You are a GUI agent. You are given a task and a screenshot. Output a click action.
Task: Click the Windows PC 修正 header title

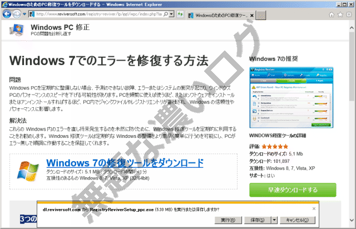click(60, 27)
